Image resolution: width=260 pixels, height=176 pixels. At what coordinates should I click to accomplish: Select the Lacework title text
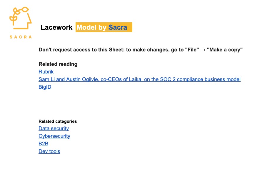click(x=56, y=27)
